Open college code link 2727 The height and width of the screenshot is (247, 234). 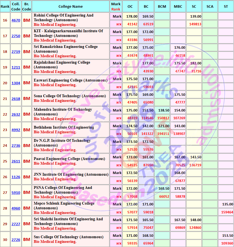coord(16,224)
